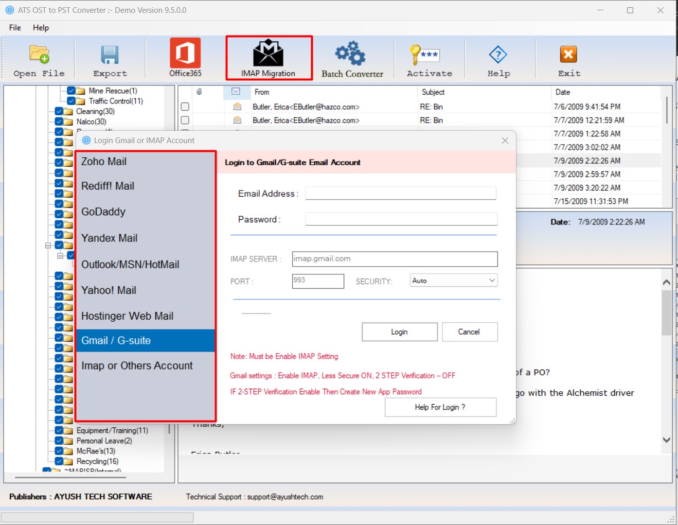
Task: Open the Help menu in the menu bar
Action: point(41,28)
